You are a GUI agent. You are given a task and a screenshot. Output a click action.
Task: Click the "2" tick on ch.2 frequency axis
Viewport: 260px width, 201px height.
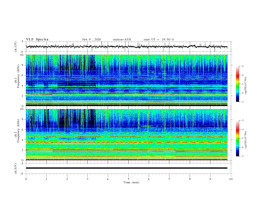click(x=23, y=150)
